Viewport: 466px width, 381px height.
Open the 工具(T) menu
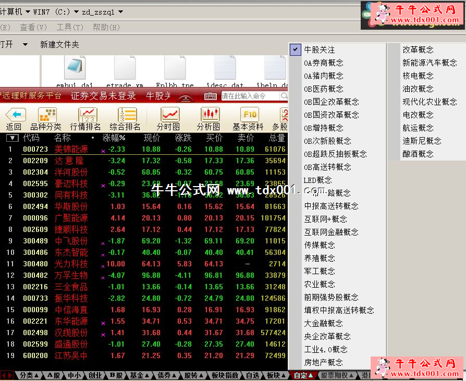click(x=69, y=27)
